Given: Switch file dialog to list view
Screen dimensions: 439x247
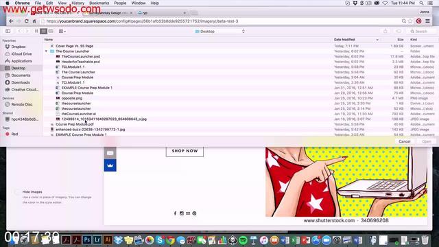Looking at the screenshot, I should point(43,31).
